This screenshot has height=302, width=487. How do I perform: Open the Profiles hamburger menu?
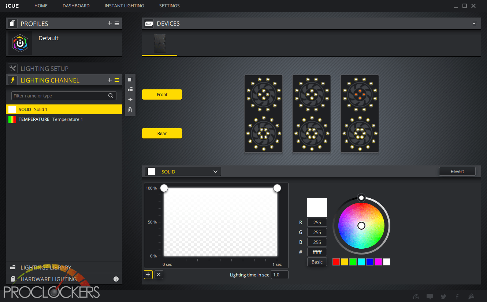pyautogui.click(x=117, y=23)
